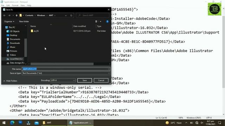This screenshot has height=126, width=225.
Task: Click the Cancel button
Action: (x=101, y=80)
